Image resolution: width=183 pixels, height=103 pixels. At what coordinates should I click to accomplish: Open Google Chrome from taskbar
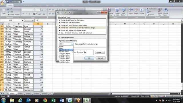pos(45,100)
